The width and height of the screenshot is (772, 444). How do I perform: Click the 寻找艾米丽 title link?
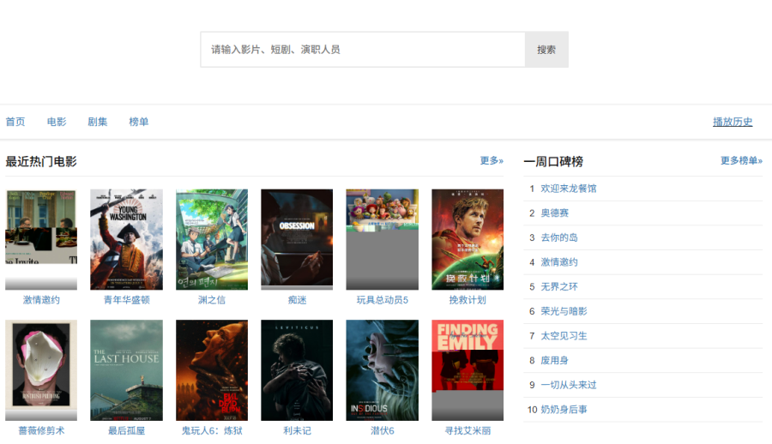pos(467,430)
